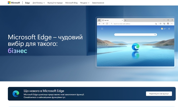Click the refresh icon in illustrated browser
The image size is (178, 107).
(107, 24)
